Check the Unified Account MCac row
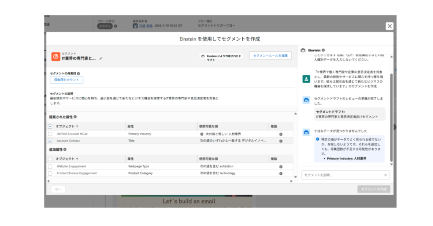The height and width of the screenshot is (226, 433). click(50, 134)
